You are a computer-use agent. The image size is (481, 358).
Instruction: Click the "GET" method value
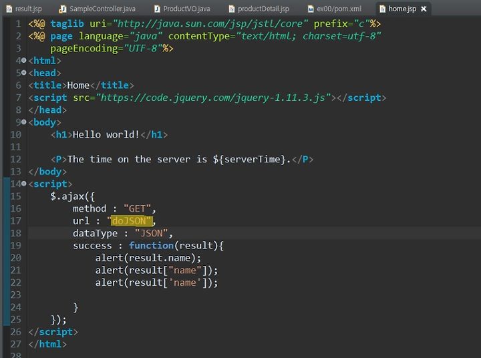137,208
